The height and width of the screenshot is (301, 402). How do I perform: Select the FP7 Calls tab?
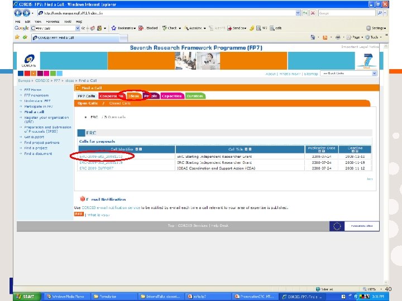[87, 96]
